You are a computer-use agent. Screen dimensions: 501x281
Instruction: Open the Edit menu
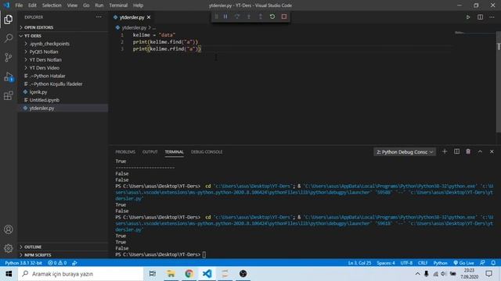coord(32,5)
